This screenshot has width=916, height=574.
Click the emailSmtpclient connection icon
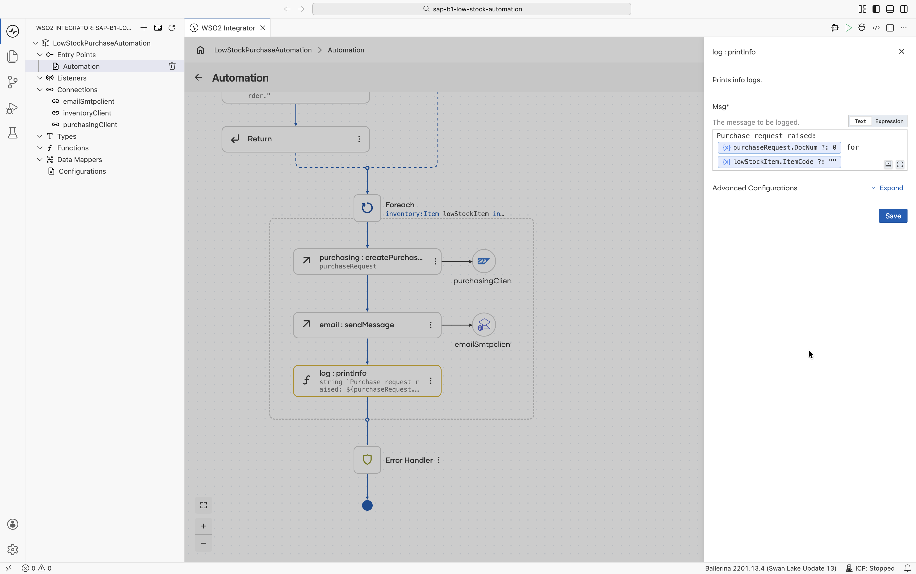[484, 325]
